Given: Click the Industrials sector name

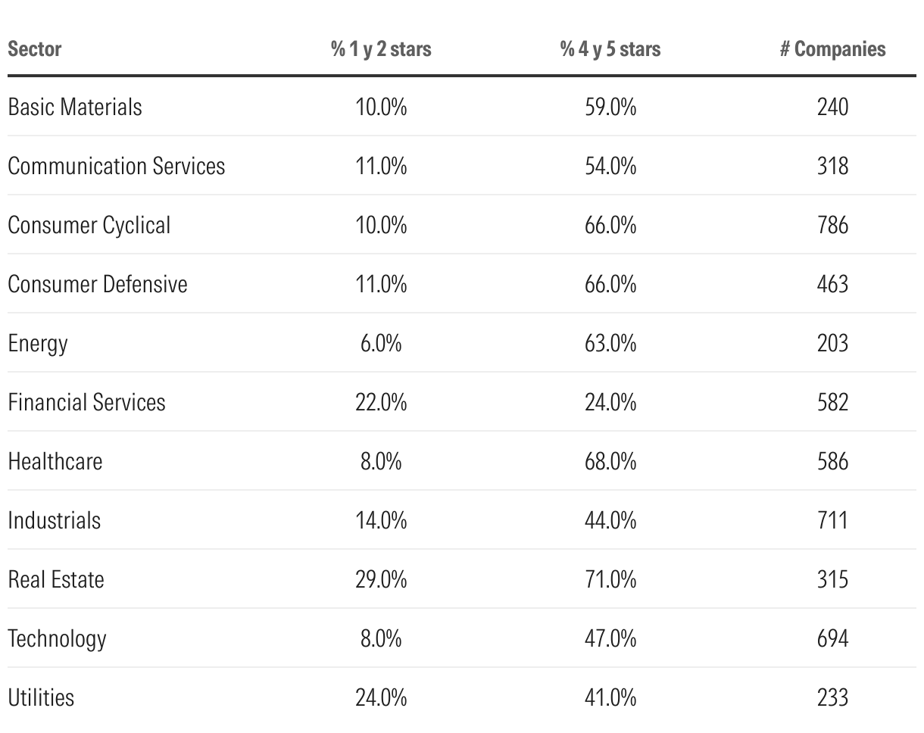Looking at the screenshot, I should pos(55,520).
